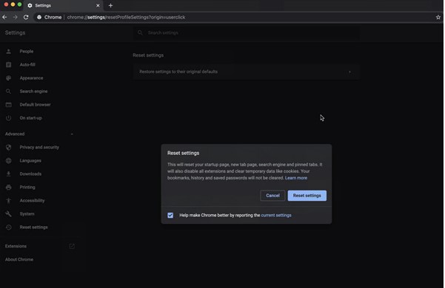Click the address bar URL
The image size is (445, 288).
pos(126,17)
